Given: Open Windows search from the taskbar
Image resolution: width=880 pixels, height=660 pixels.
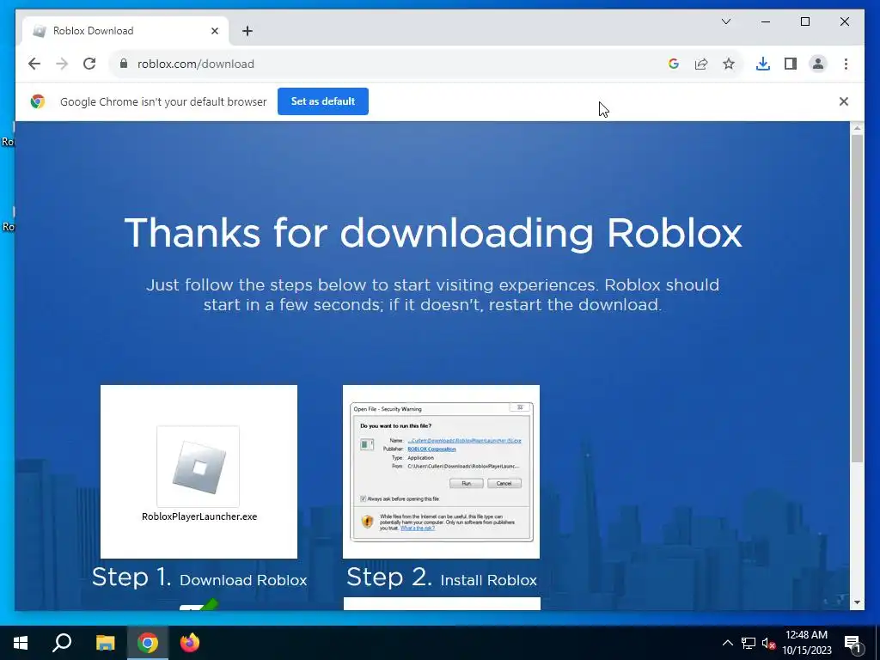Looking at the screenshot, I should coord(62,643).
